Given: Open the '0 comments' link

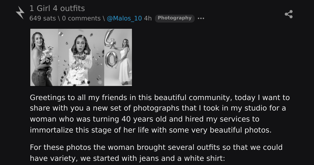Looking at the screenshot, I should (x=81, y=18).
